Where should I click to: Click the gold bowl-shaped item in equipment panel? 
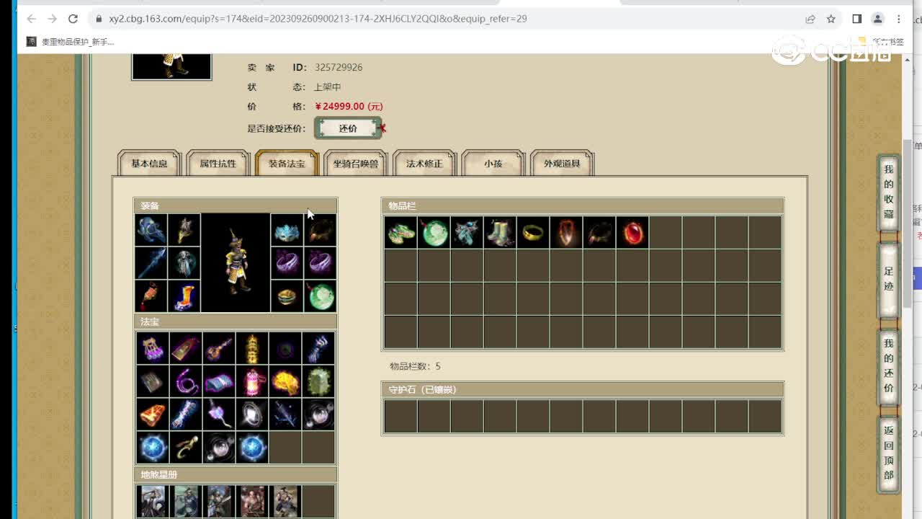[287, 296]
